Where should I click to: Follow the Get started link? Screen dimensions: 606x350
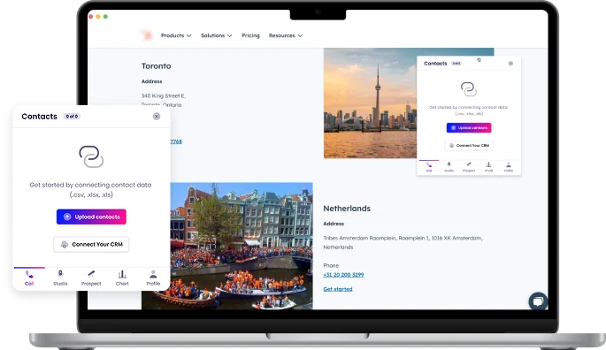[x=338, y=289]
